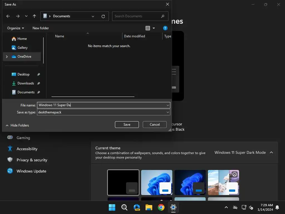Open the clock showing 7:29 AM
This screenshot has height=214, width=285.
[x=265, y=207]
